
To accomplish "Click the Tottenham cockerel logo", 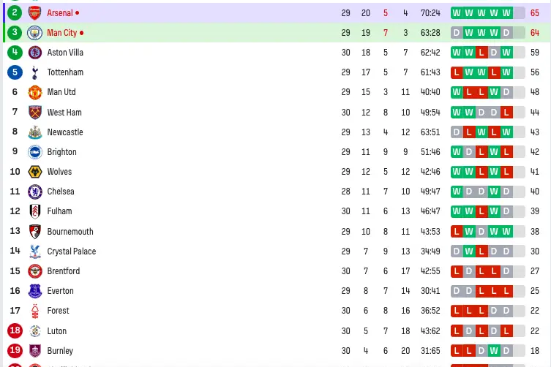I will point(35,72).
